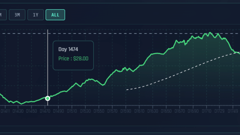Click the D1590 x-axis label
The height and width of the screenshot is (135, 240).
click(125, 111)
